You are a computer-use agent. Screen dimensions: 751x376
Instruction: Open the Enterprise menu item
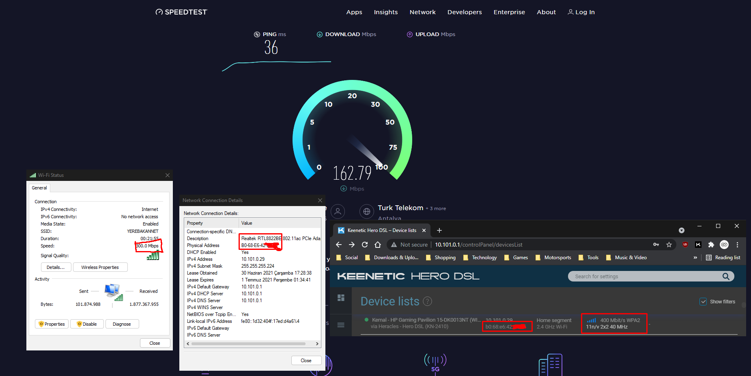click(509, 12)
